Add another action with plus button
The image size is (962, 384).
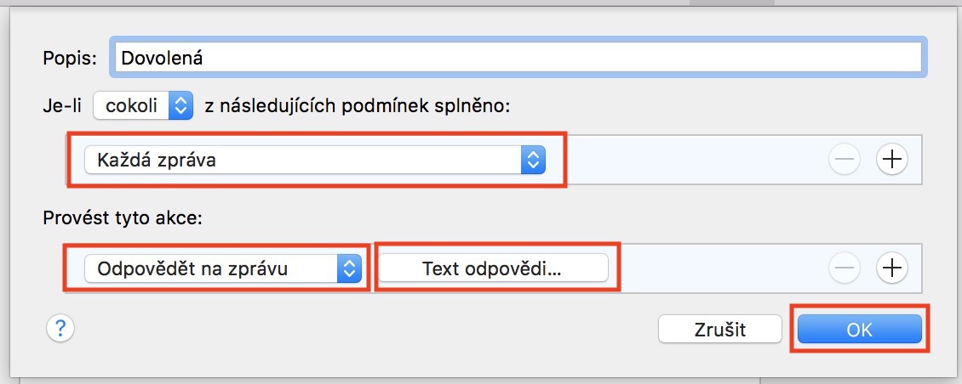coord(891,268)
